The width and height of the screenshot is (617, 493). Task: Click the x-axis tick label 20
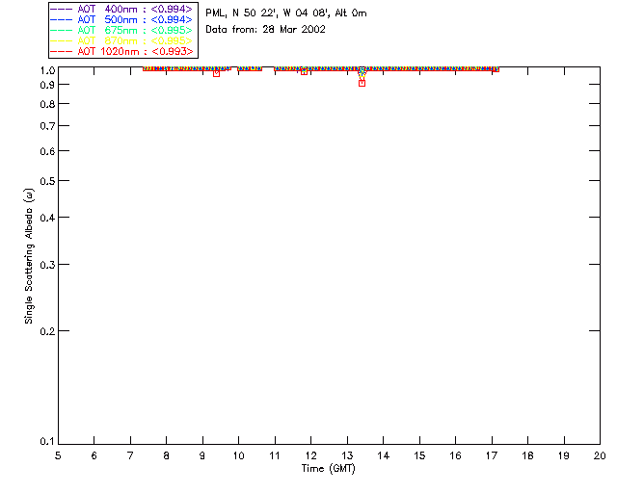click(x=600, y=455)
